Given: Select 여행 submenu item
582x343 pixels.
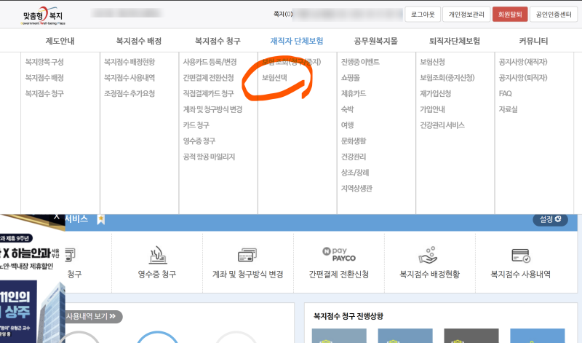Looking at the screenshot, I should tap(348, 125).
